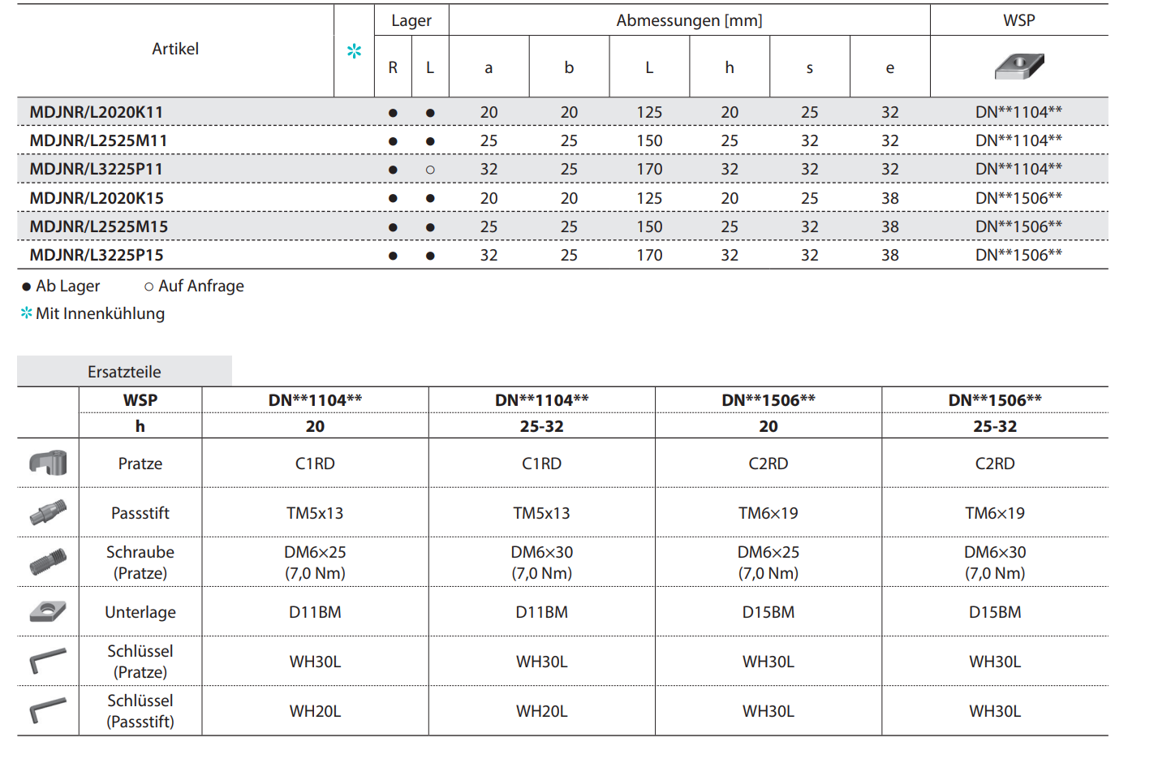The image size is (1171, 759).
Task: Open article MDJNR/L2020K11
Action: [x=97, y=112]
